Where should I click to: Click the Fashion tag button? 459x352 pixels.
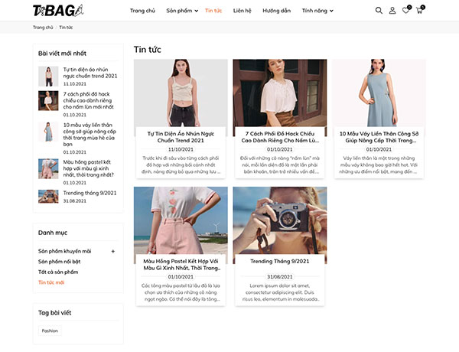pos(50,331)
